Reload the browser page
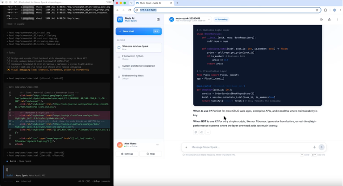This screenshot has height=186, width=343. coord(130,10)
